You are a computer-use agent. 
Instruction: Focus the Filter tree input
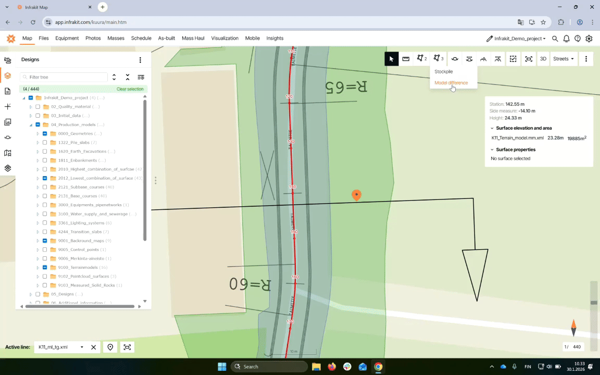click(x=64, y=77)
